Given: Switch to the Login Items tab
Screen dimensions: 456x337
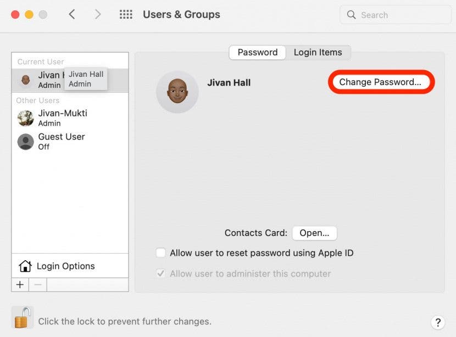Looking at the screenshot, I should 319,52.
